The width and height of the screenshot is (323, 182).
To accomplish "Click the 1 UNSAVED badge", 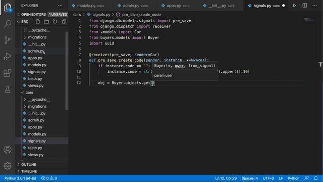I will (x=58, y=15).
